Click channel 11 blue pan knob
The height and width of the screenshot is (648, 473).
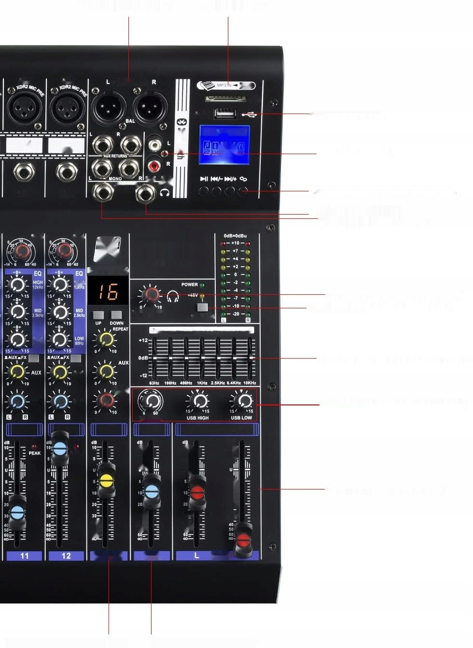17,402
